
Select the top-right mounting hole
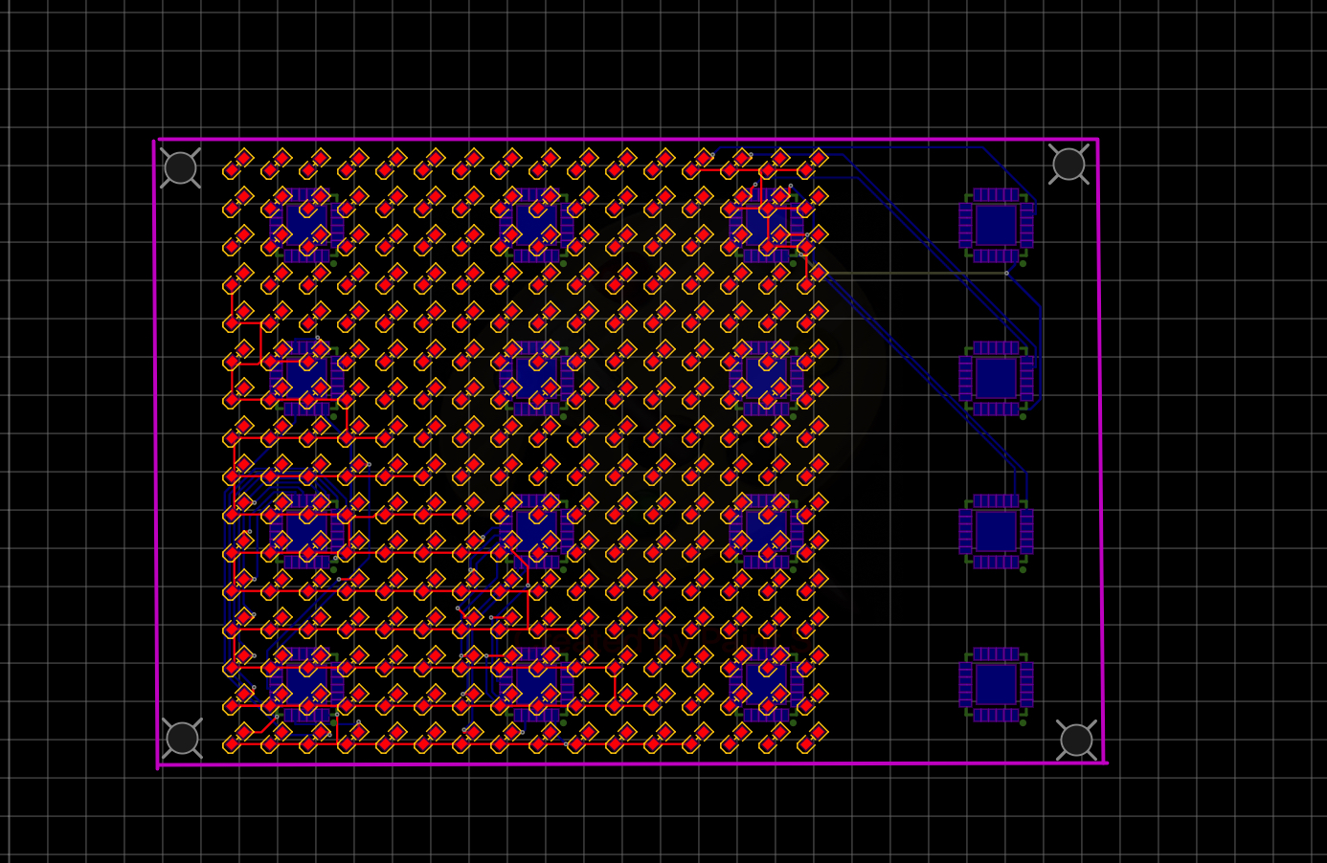(1068, 165)
